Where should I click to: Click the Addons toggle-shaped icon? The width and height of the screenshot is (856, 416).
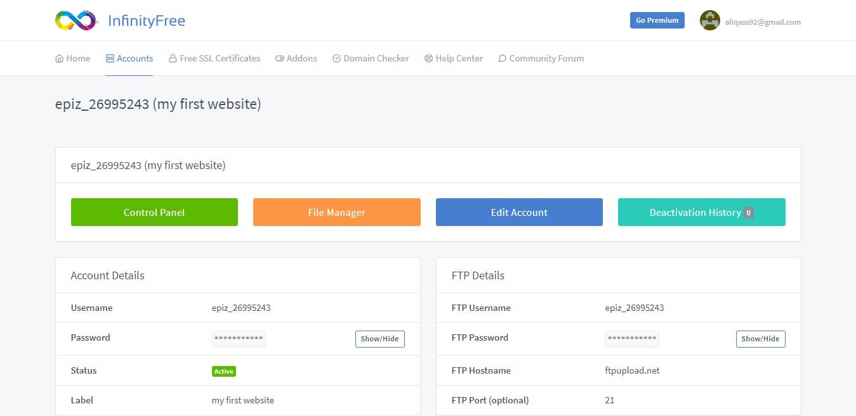(x=280, y=59)
